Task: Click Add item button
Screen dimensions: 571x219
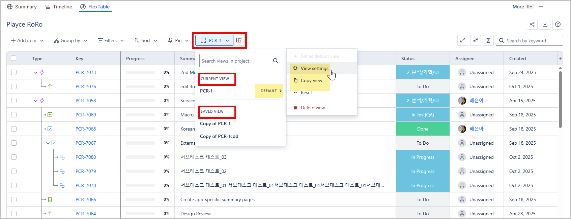Action: click(x=27, y=40)
